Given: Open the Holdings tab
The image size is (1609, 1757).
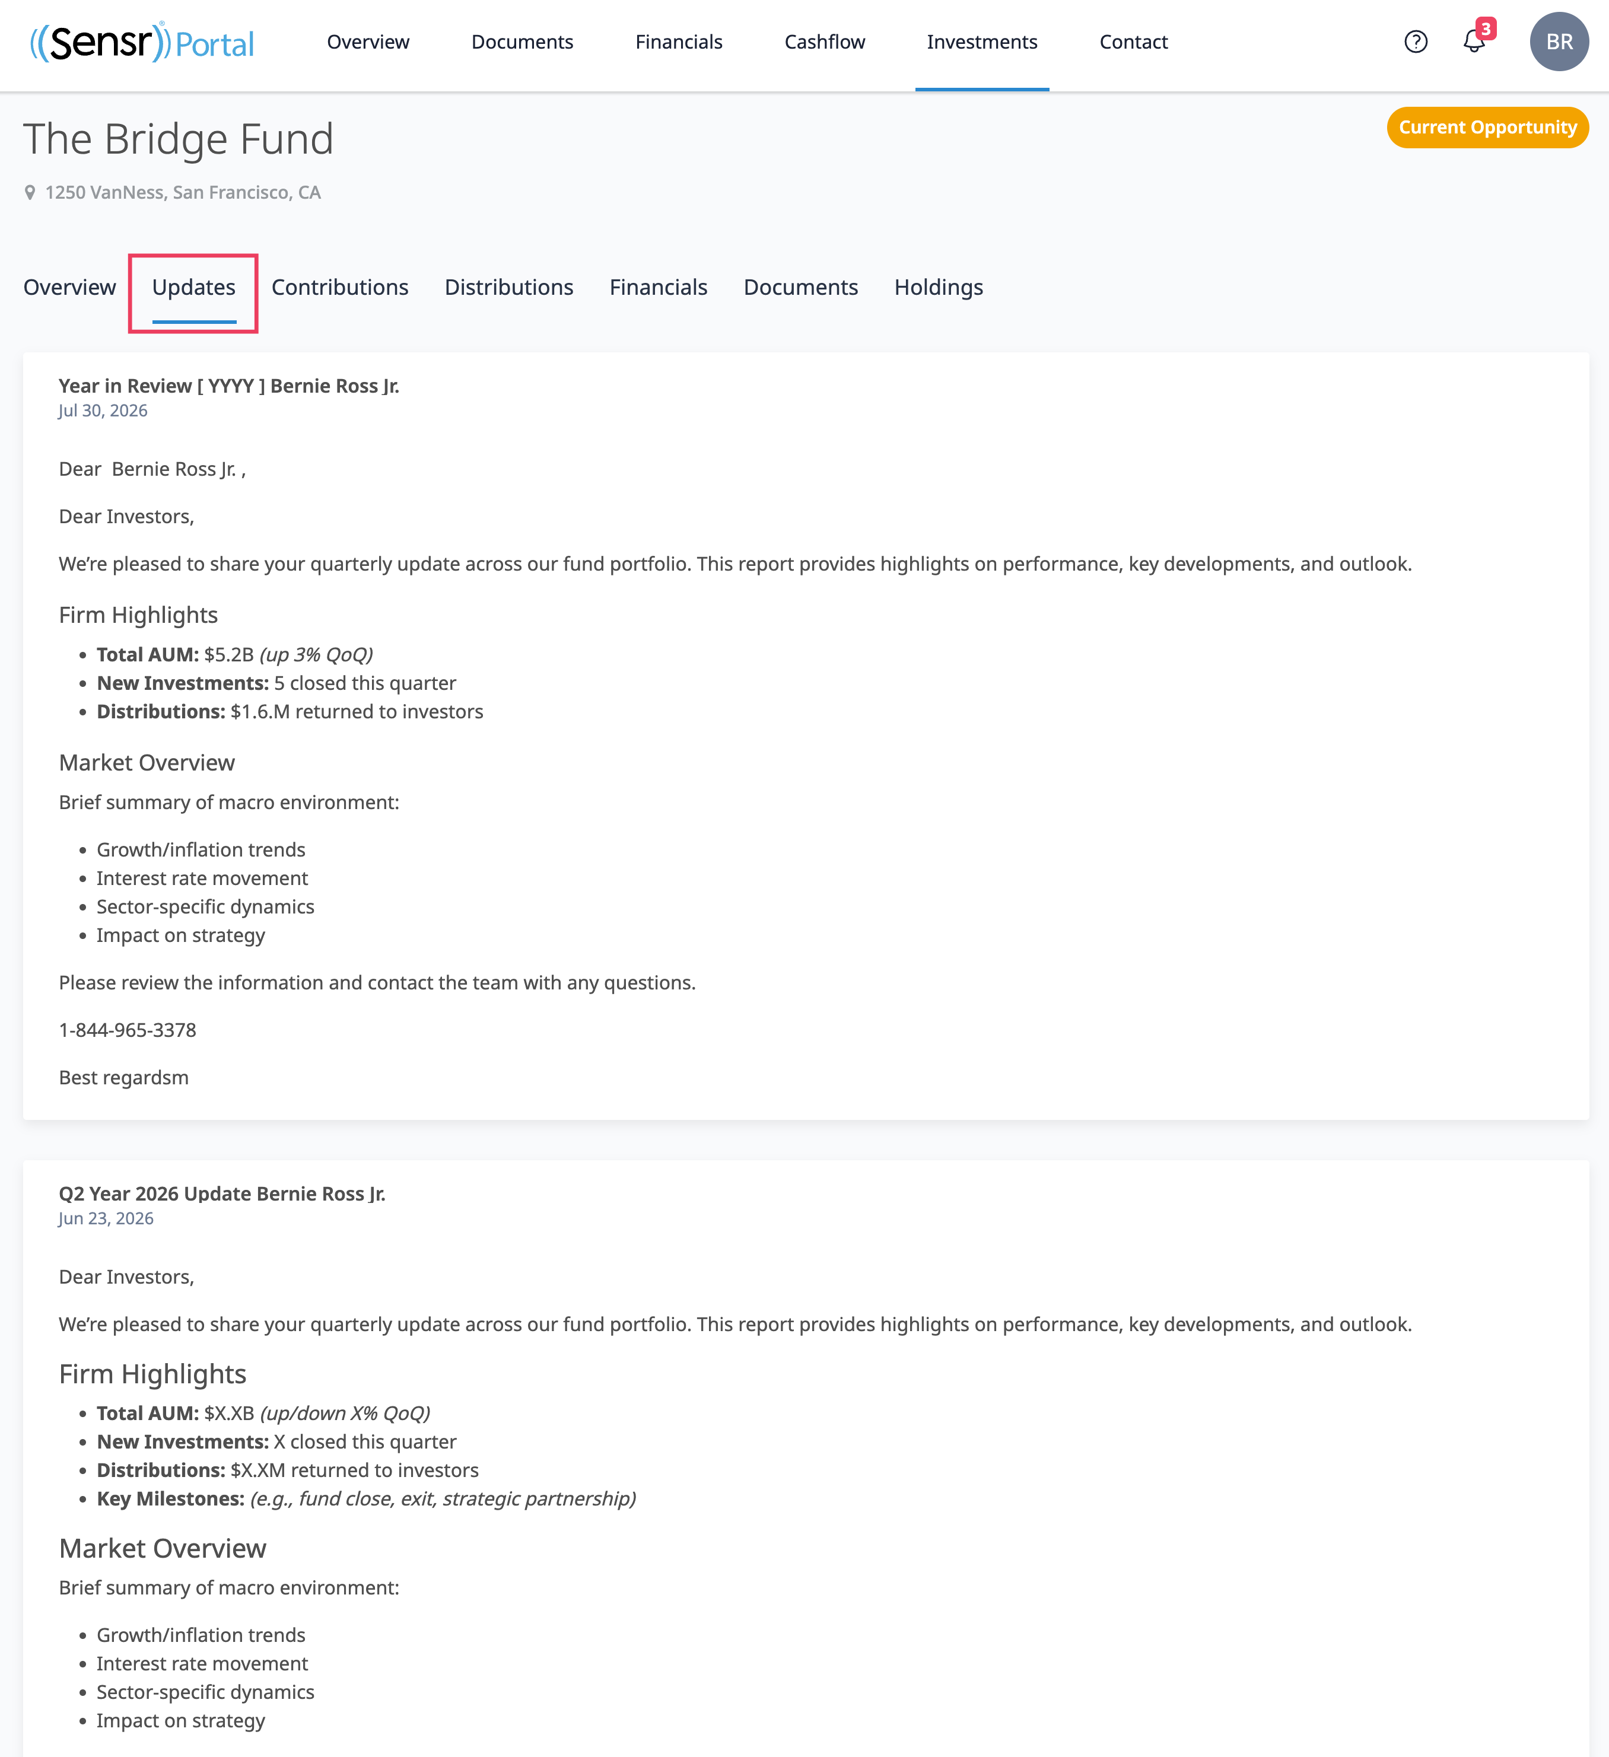Looking at the screenshot, I should pos(939,287).
